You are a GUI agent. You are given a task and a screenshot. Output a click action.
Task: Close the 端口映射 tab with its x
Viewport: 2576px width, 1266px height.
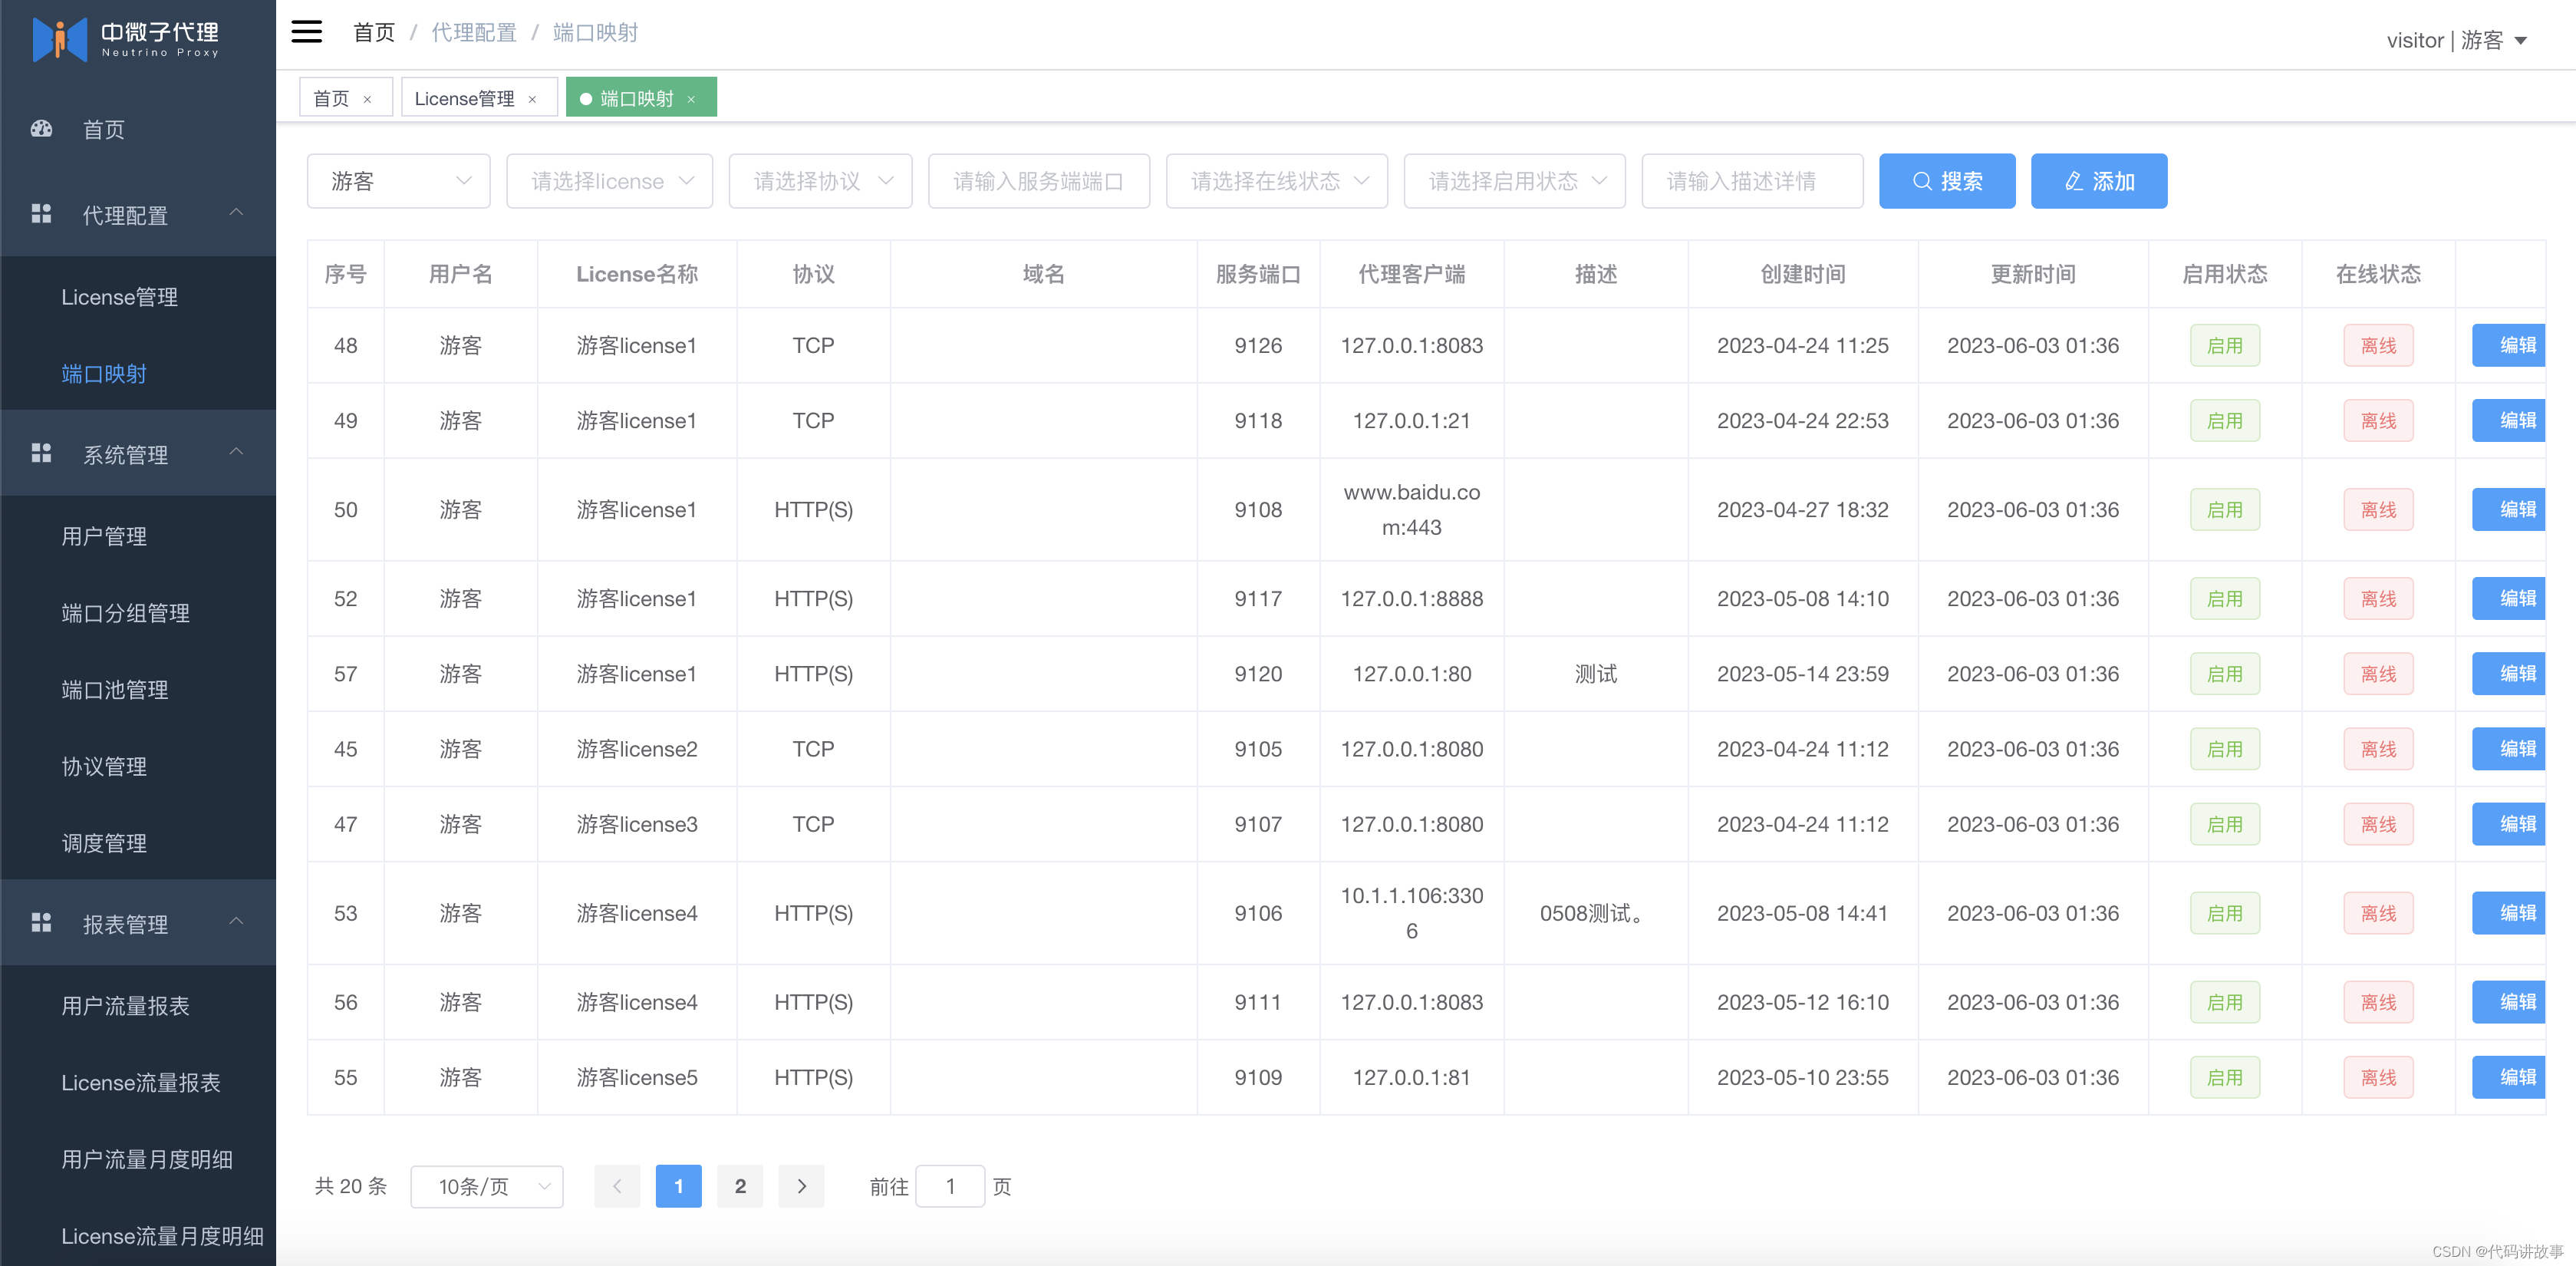point(691,99)
